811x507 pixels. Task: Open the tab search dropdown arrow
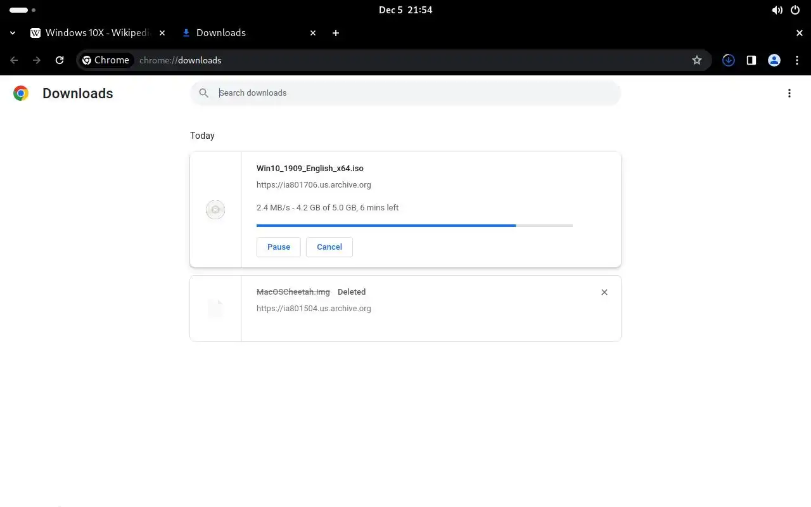(13, 33)
